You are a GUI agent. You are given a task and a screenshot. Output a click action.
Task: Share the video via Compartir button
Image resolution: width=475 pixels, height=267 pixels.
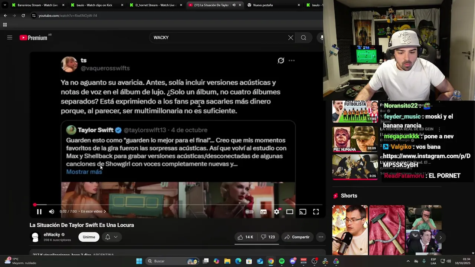297,237
